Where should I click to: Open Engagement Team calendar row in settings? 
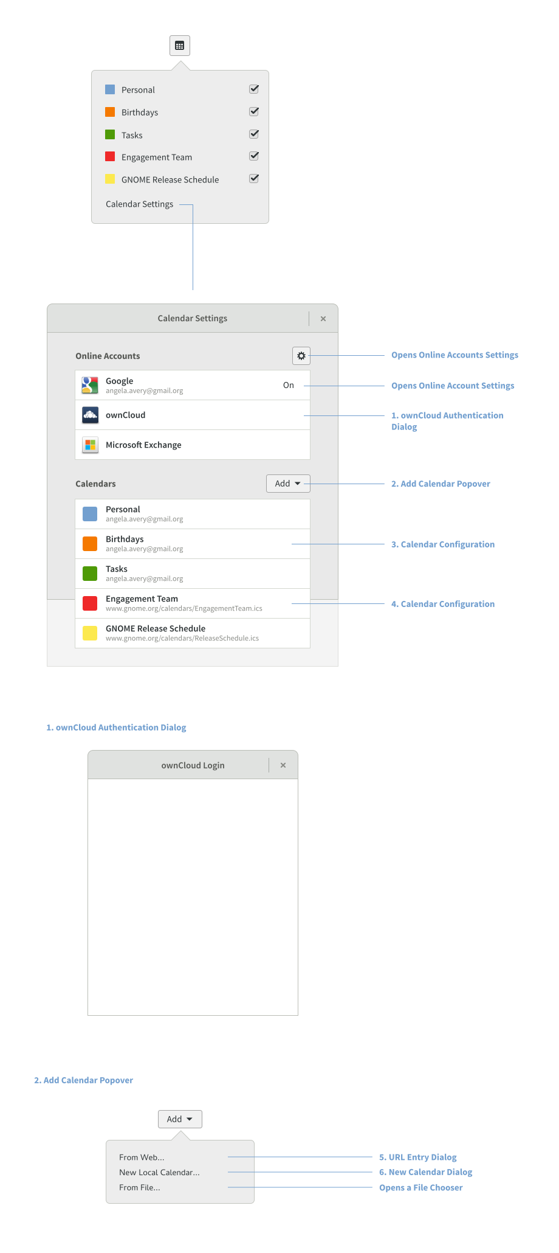pos(193,603)
